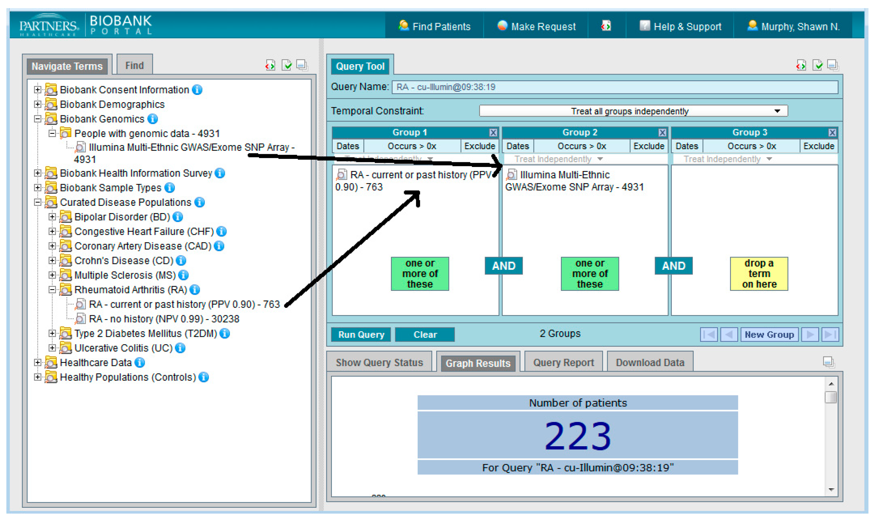
Task: Click the New Group button
Action: pos(770,334)
